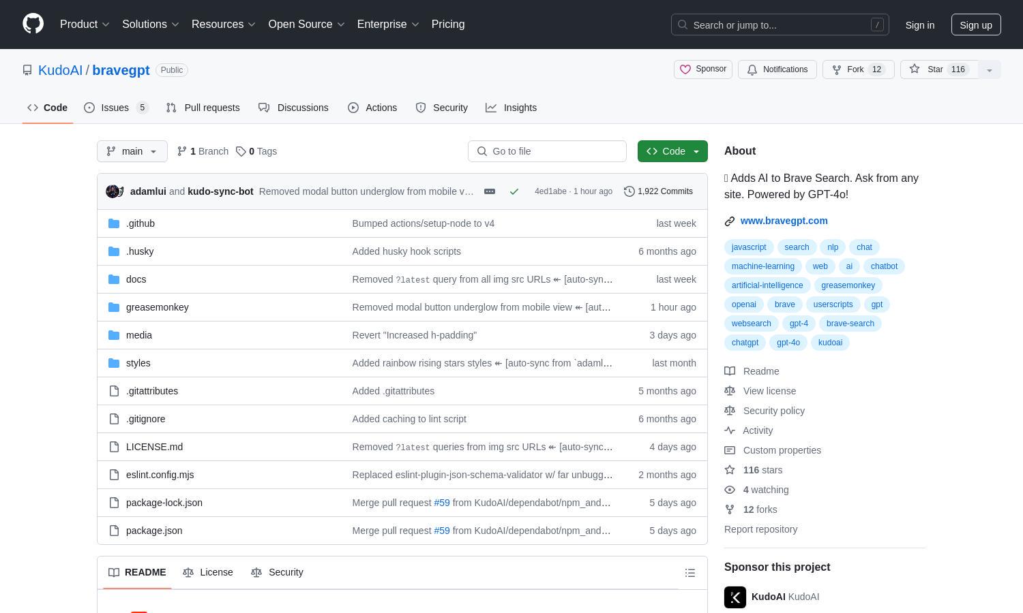
Task: Open the GitHub homepage logo
Action: coord(33,24)
